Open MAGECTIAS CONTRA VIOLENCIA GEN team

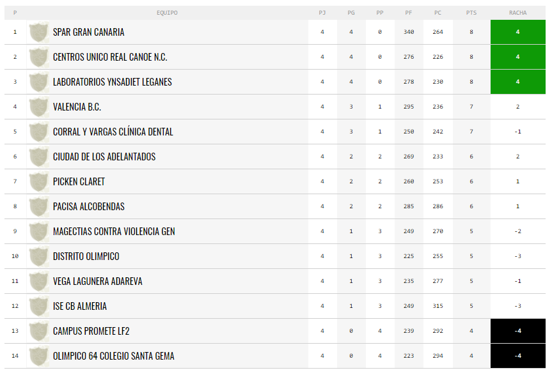114,232
